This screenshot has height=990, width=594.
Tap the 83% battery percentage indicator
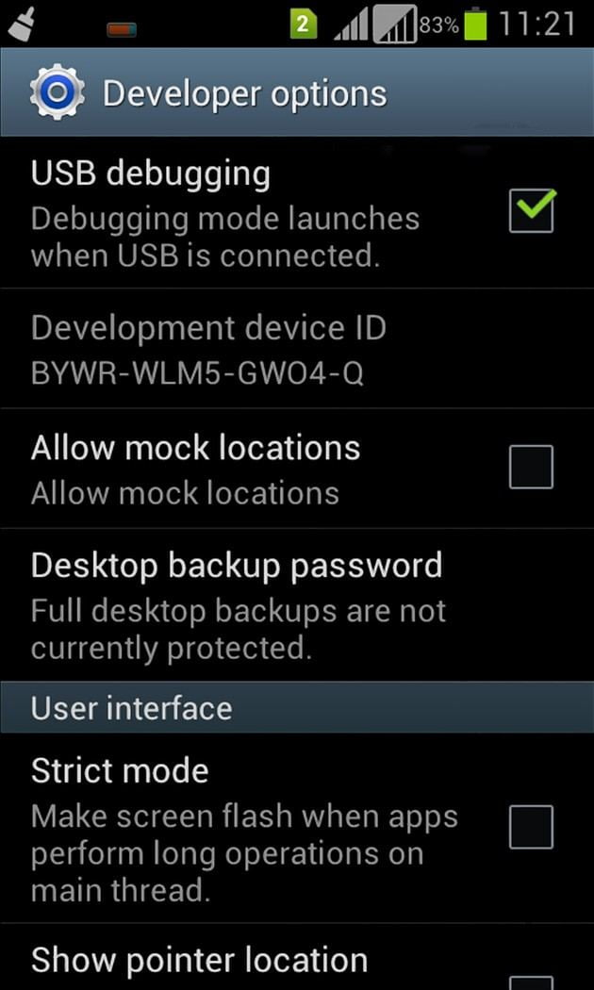[438, 25]
